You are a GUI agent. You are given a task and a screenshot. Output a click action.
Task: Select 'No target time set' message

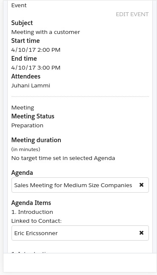click(x=63, y=158)
